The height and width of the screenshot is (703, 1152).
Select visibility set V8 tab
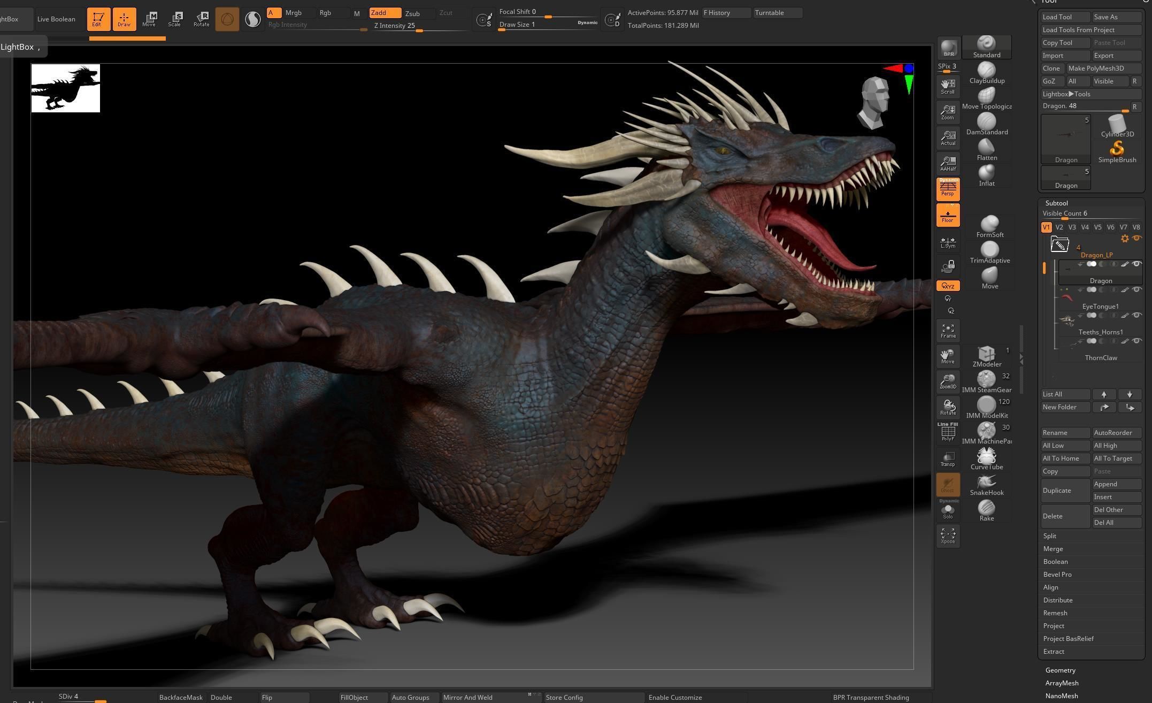[x=1136, y=227]
